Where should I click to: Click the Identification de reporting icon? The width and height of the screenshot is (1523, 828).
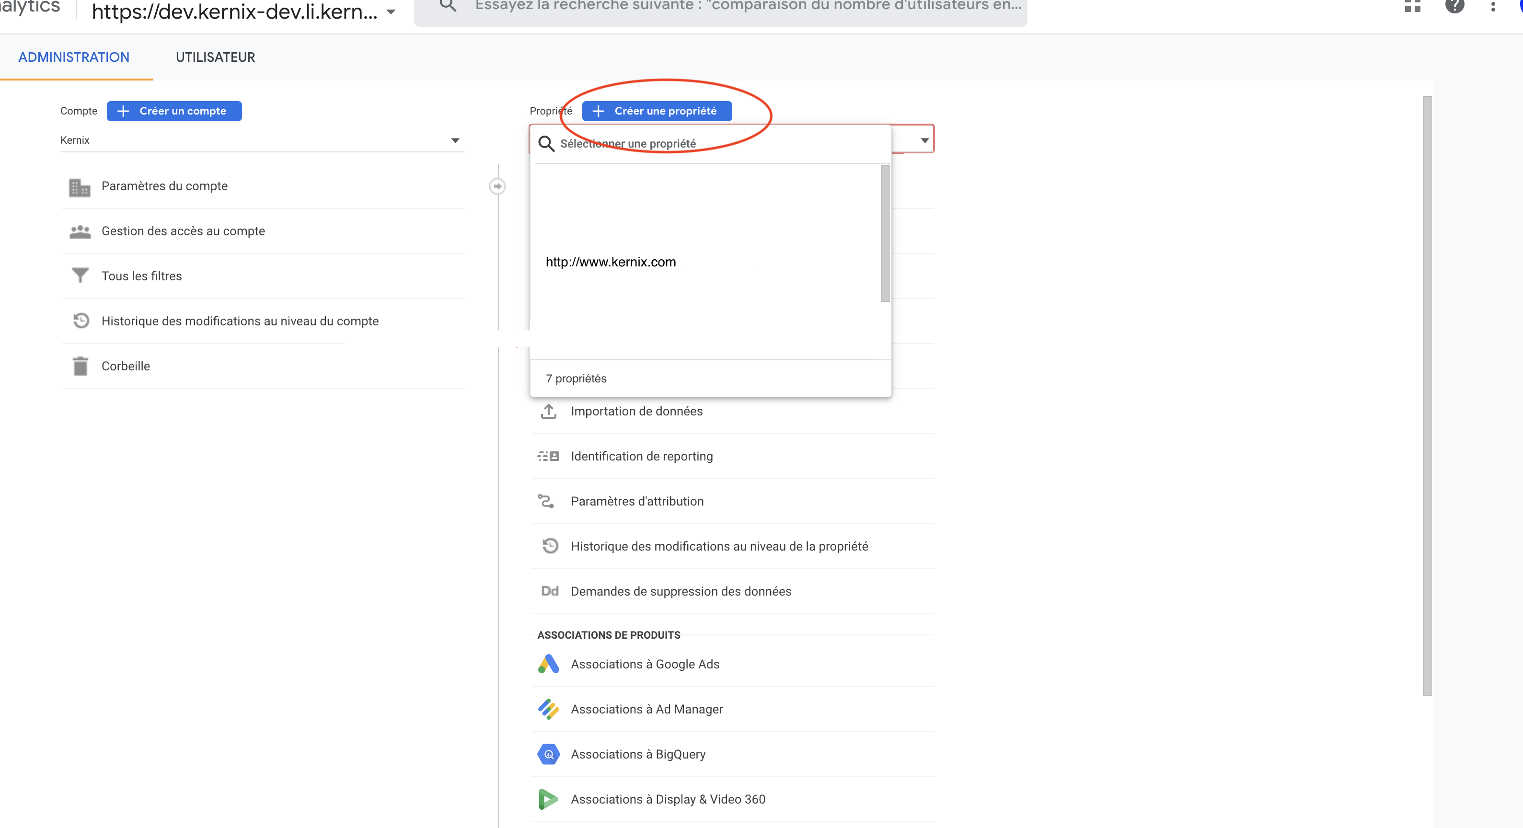(x=548, y=456)
